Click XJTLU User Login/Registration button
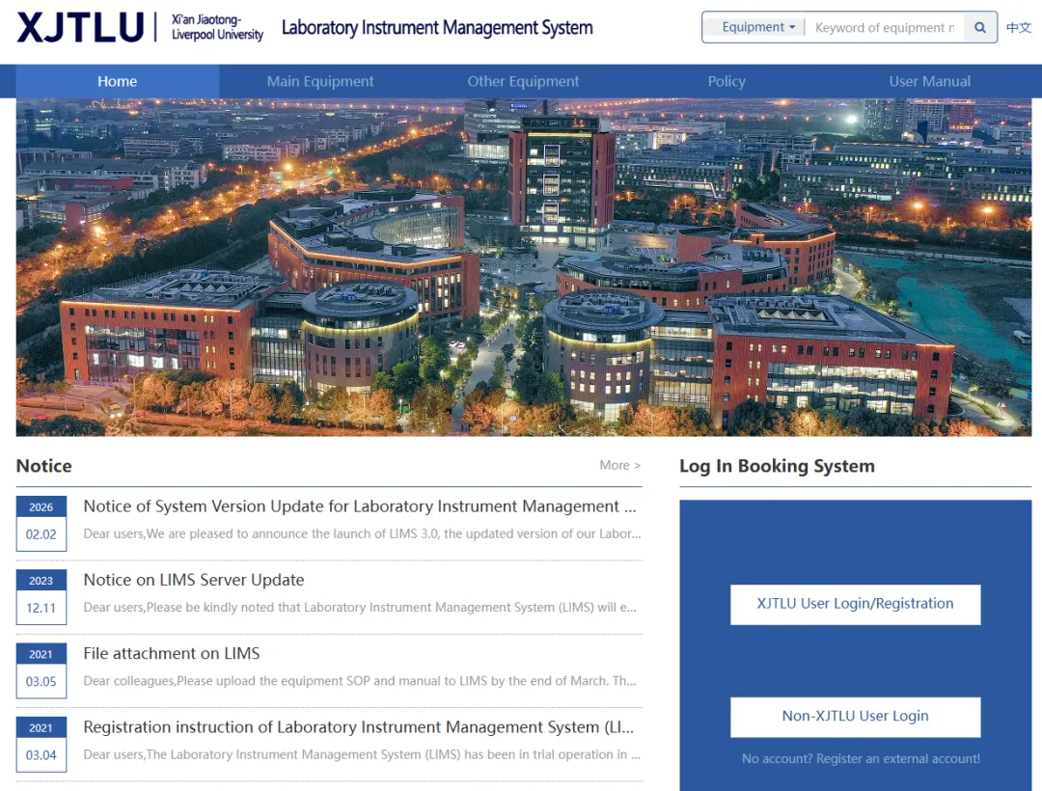This screenshot has width=1042, height=791. click(x=855, y=604)
